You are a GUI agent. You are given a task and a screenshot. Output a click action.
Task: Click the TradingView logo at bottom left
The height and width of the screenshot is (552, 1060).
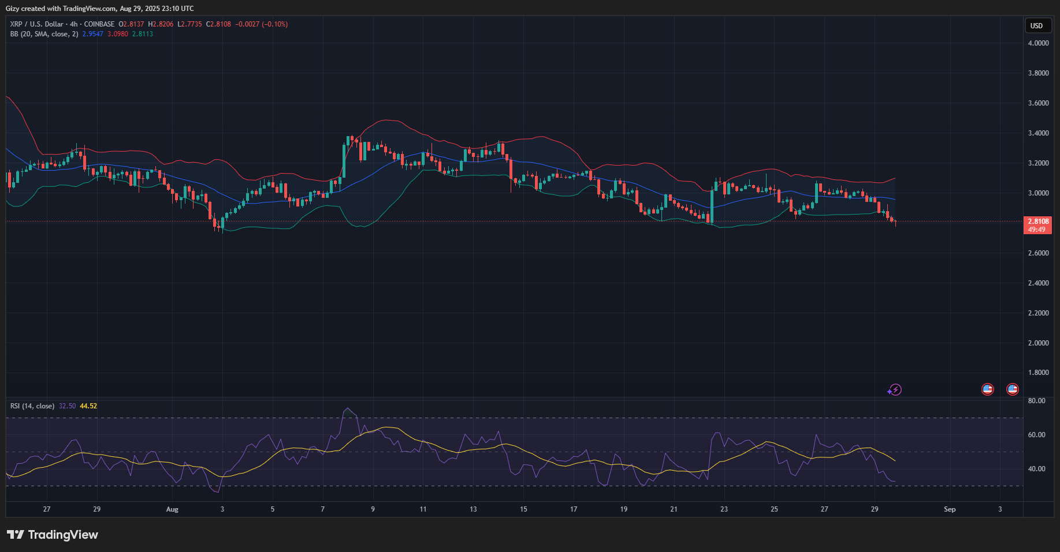53,535
